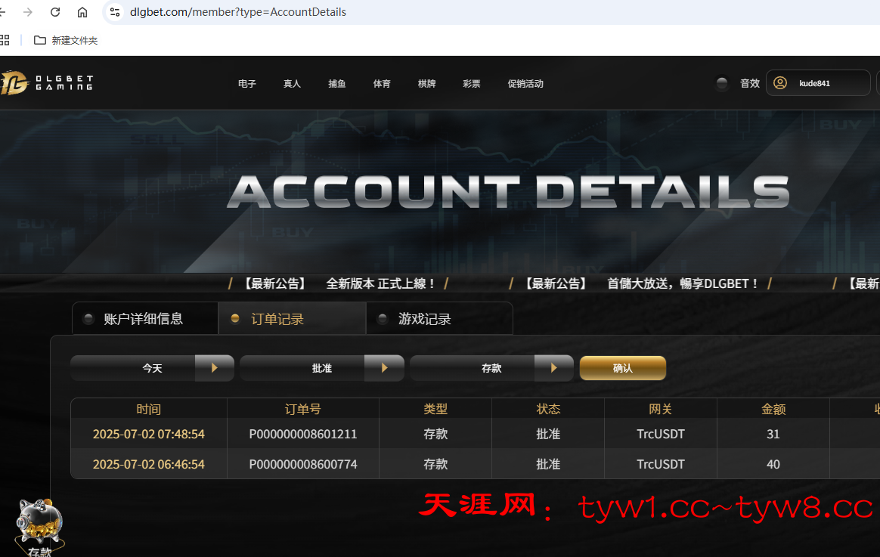
Task: Expand the 今天 date dropdown
Action: coord(214,368)
